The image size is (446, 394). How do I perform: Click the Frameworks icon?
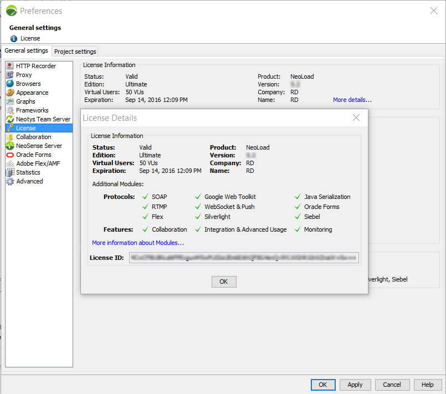coord(10,110)
